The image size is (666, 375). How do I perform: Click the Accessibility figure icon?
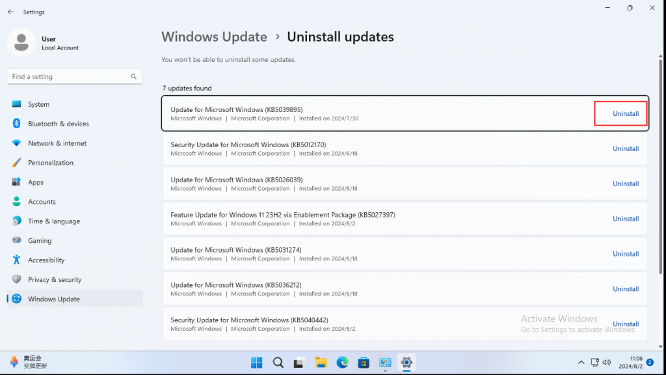point(16,260)
